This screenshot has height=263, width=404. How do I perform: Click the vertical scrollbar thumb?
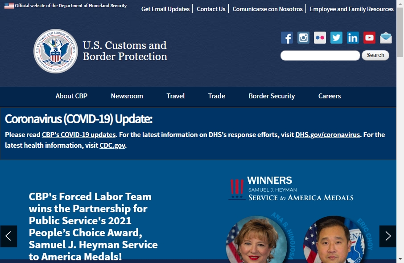[400, 32]
